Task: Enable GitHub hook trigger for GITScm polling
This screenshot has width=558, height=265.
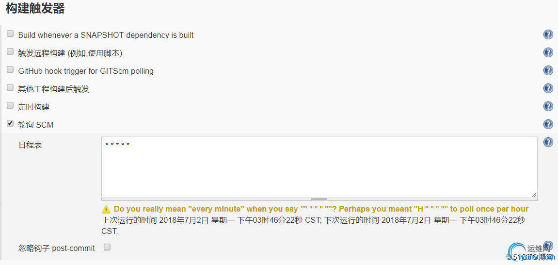Action: pyautogui.click(x=10, y=69)
